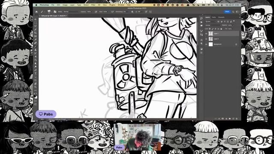Click the symmetry paint butterfly icon
The width and height of the screenshot is (274, 154).
[x=150, y=12]
